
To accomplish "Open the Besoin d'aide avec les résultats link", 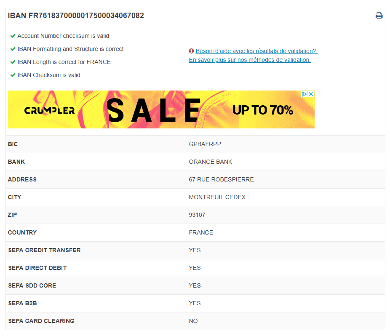I will tap(256, 51).
